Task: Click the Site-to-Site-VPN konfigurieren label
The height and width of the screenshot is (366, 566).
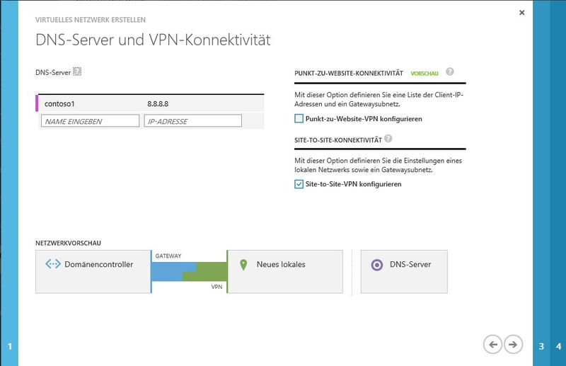Action: click(x=353, y=184)
